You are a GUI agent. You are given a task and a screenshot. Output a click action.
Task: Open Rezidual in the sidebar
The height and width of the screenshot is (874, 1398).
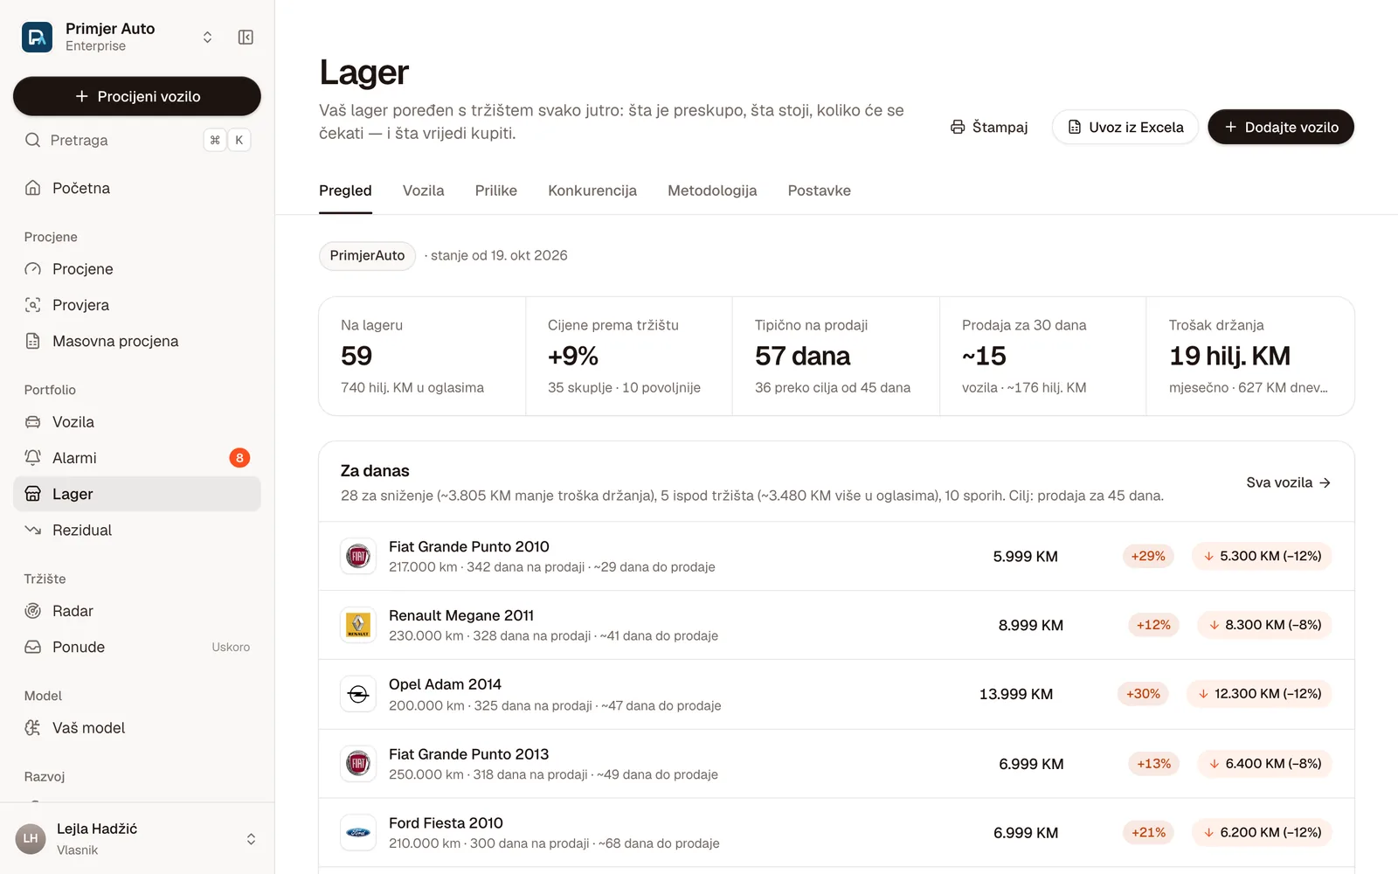click(137, 530)
